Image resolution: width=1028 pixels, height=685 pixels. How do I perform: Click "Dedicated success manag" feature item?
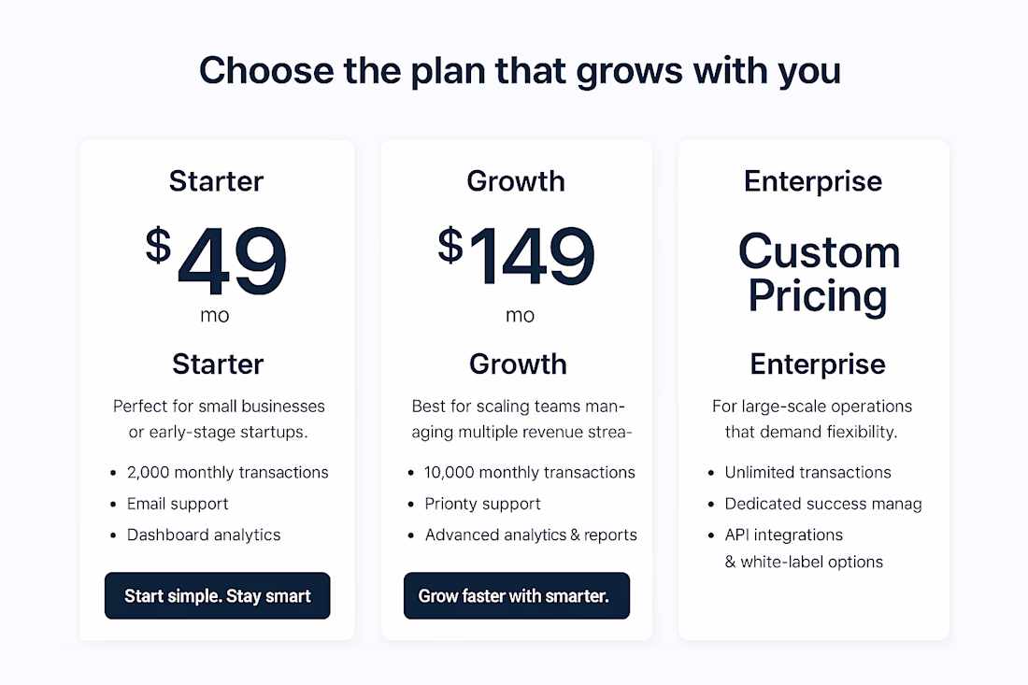(x=823, y=504)
